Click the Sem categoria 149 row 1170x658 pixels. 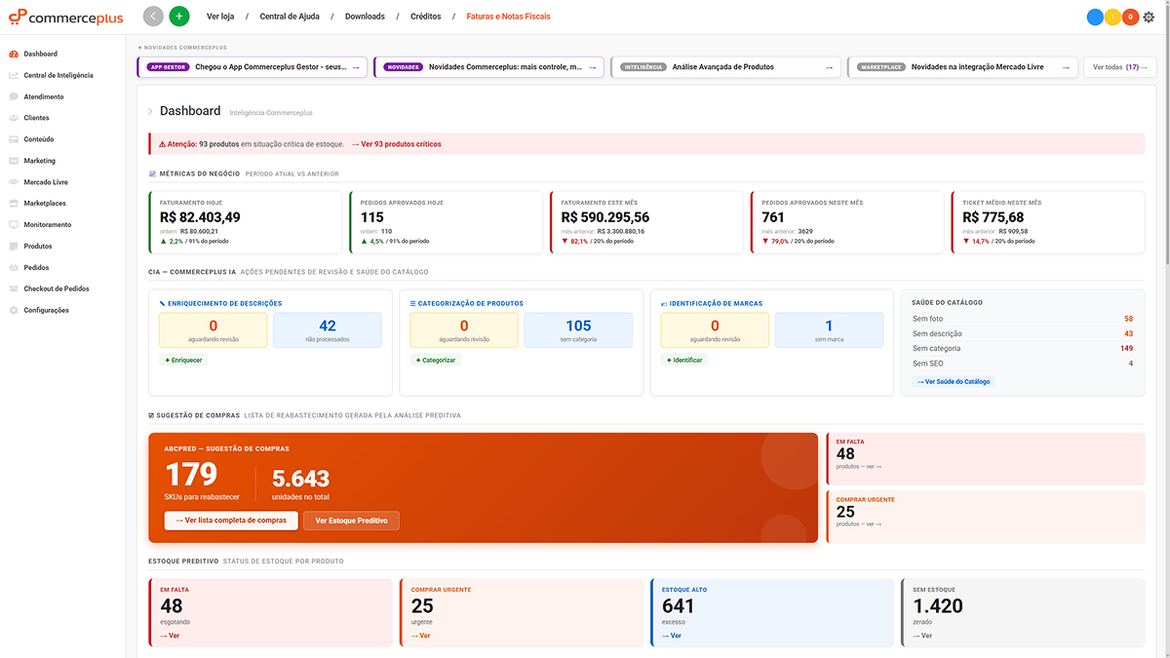(x=1023, y=348)
